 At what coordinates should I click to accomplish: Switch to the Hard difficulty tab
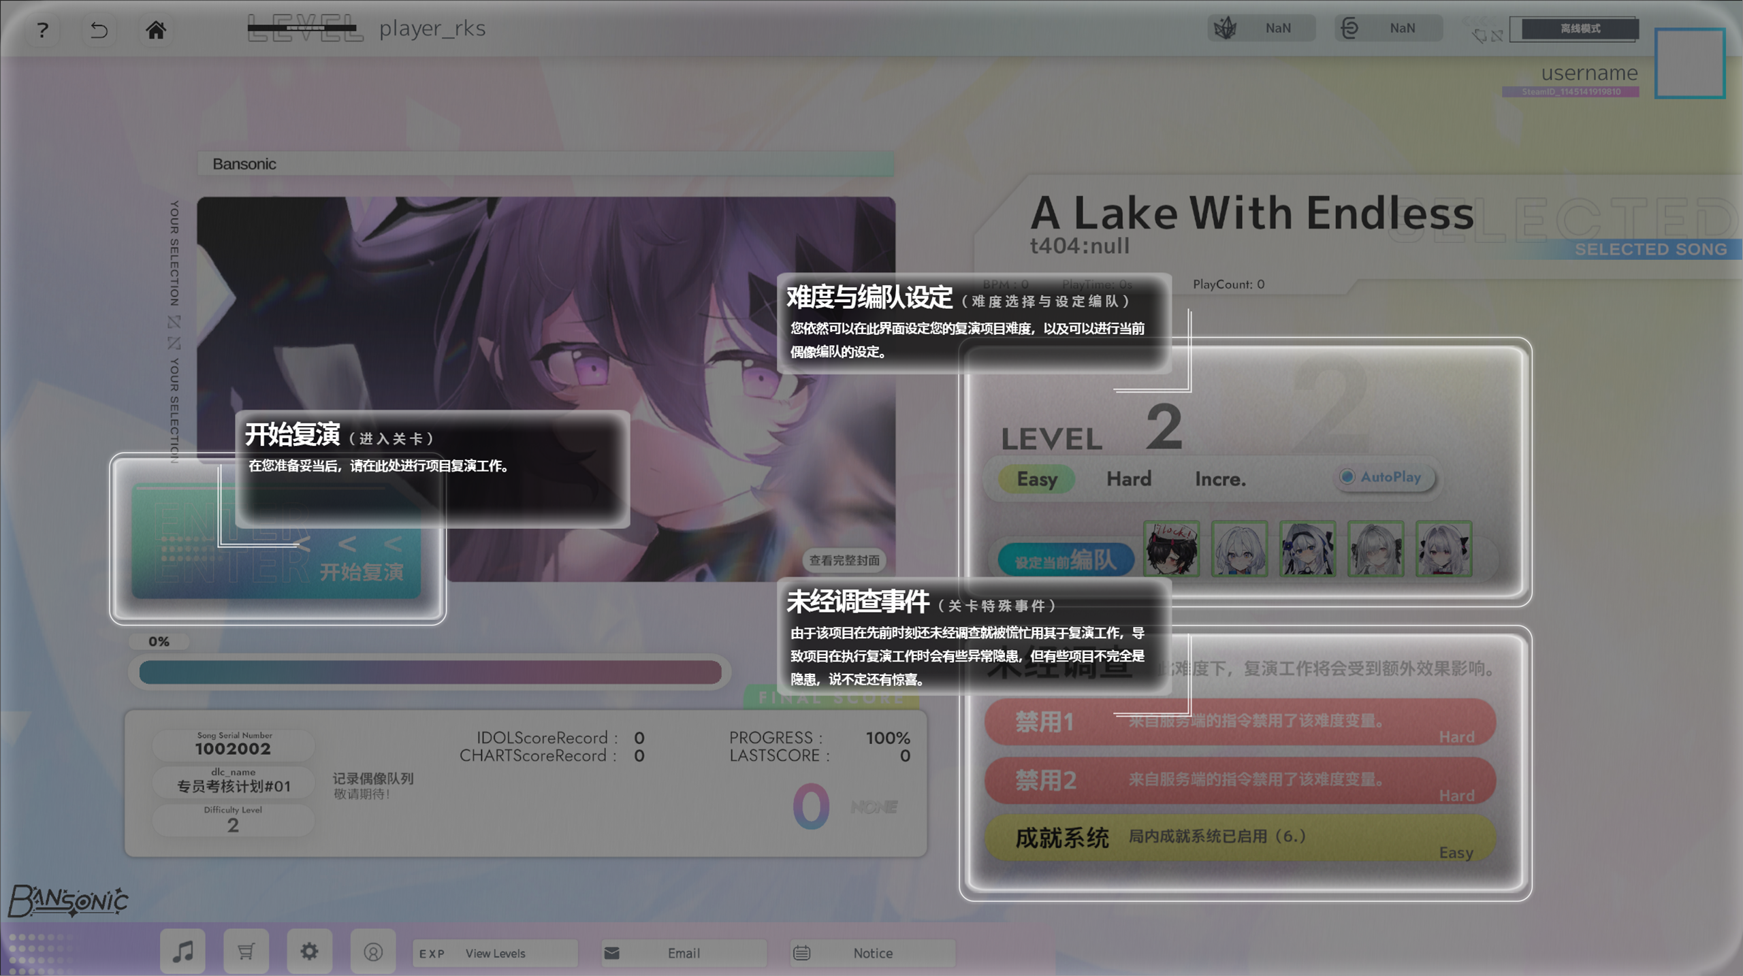point(1129,478)
